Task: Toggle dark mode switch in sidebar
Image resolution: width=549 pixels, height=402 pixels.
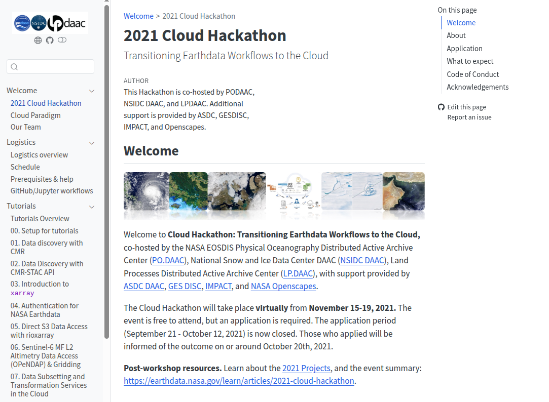Action: pyautogui.click(x=62, y=41)
